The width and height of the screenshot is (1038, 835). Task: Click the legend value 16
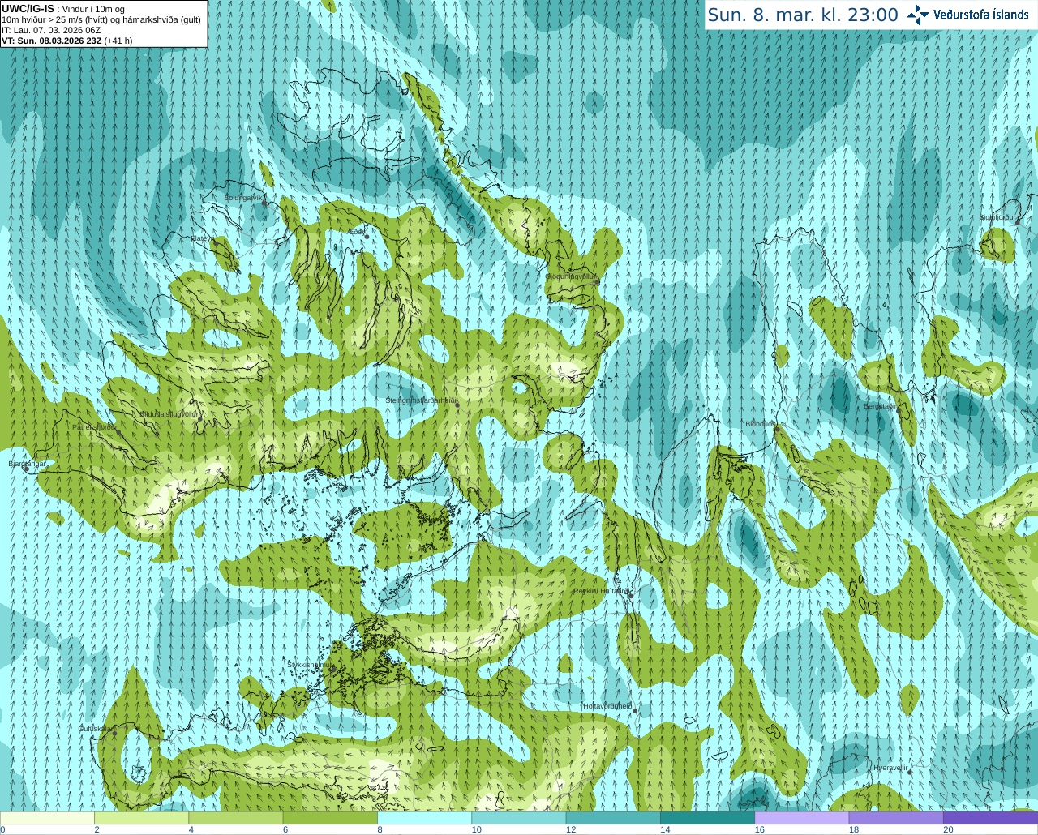coord(760,829)
